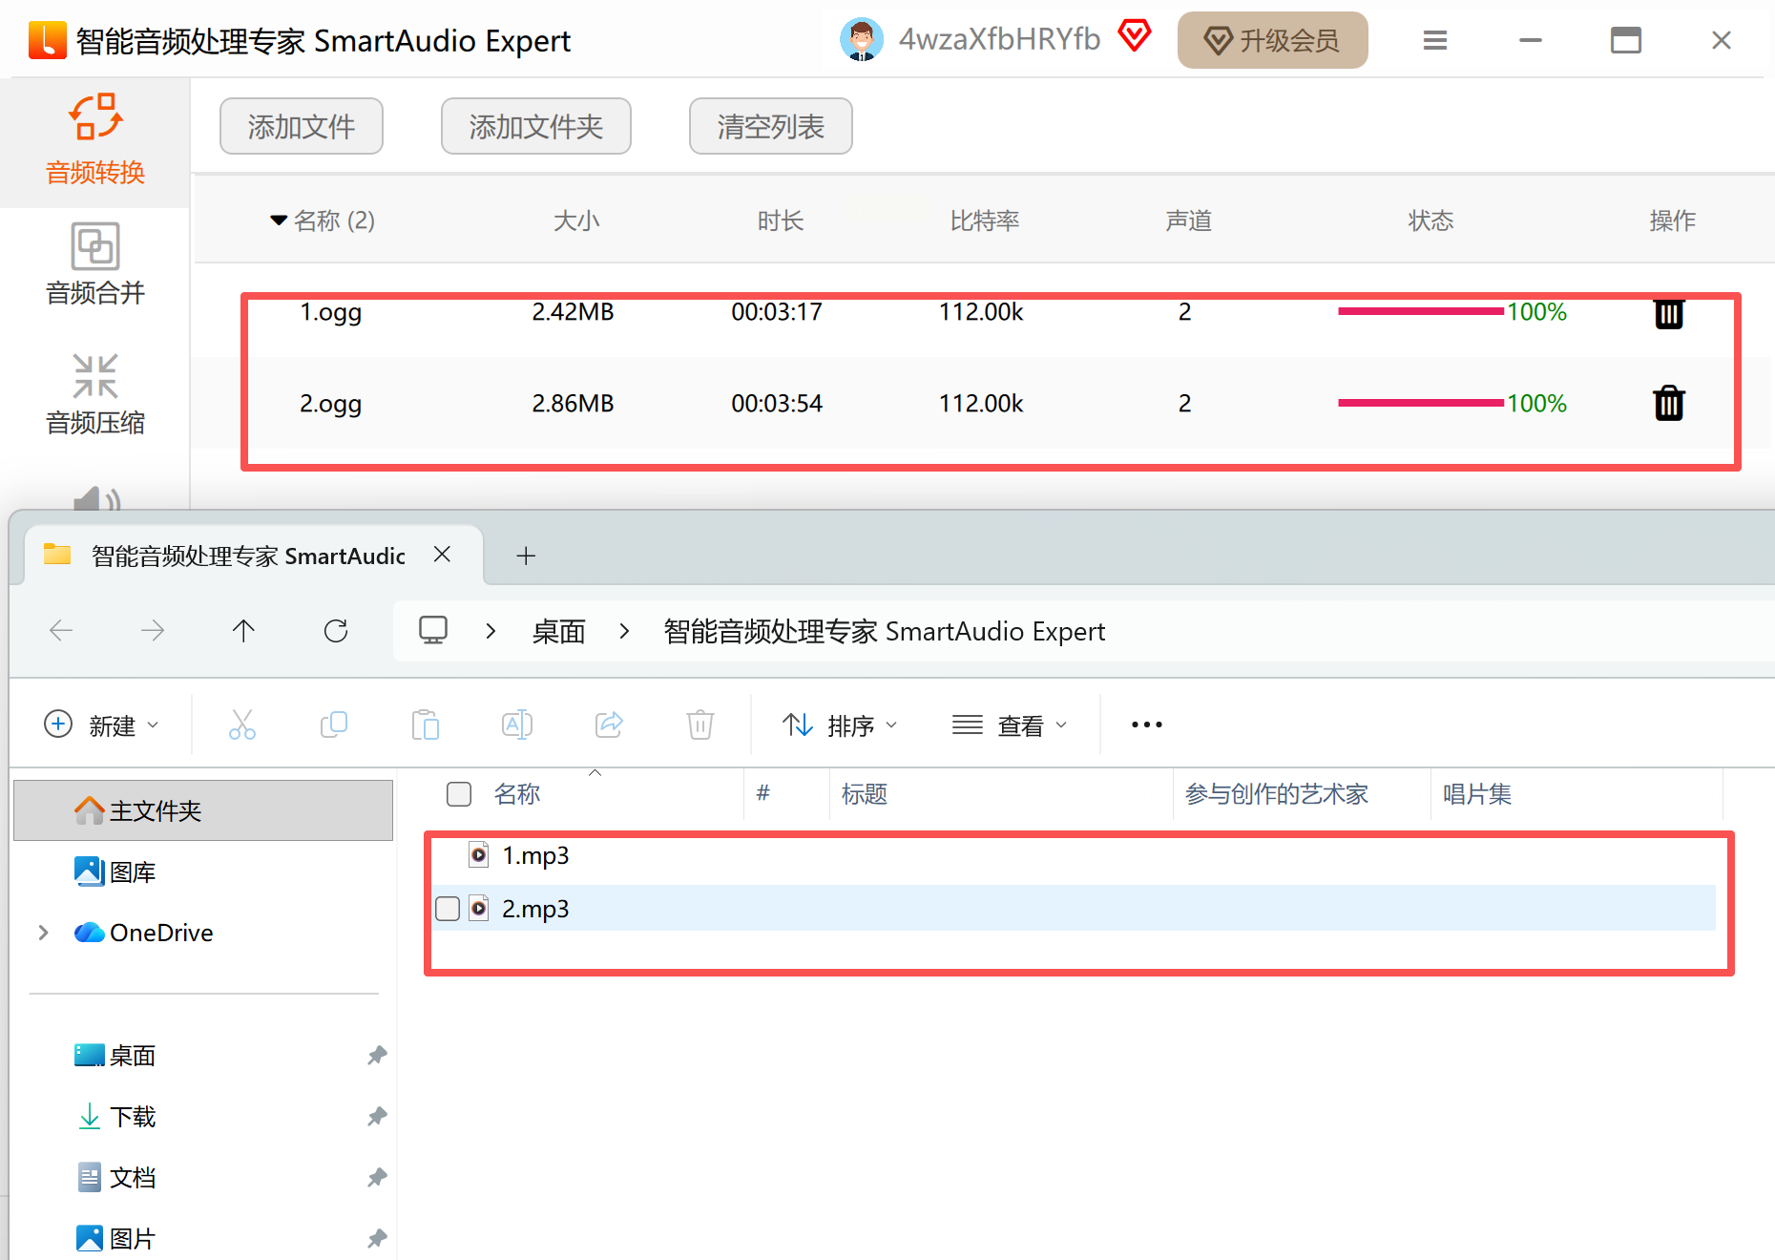
Task: Click the 1.mp3 file icon
Action: 479,854
